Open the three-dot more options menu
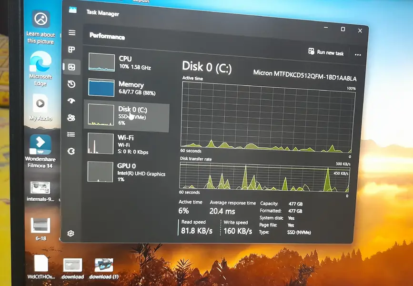 (358, 55)
